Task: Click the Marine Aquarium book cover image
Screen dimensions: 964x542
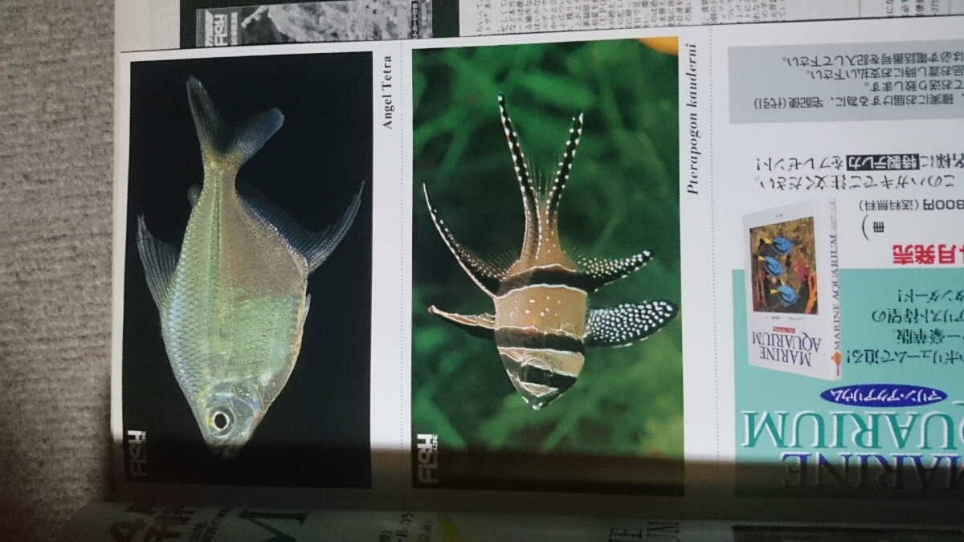Action: click(790, 290)
